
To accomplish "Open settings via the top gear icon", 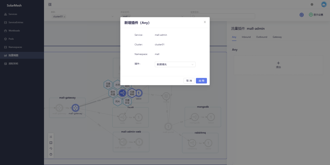I will pyautogui.click(x=312, y=5).
